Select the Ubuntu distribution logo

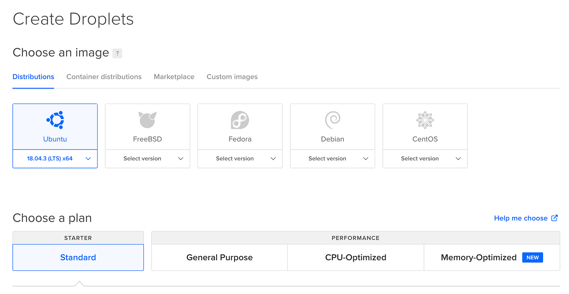click(55, 120)
